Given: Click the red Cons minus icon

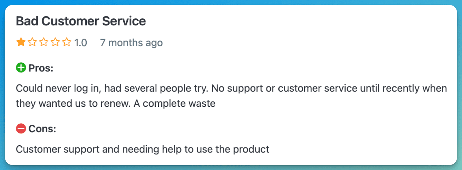Looking at the screenshot, I should coord(21,129).
